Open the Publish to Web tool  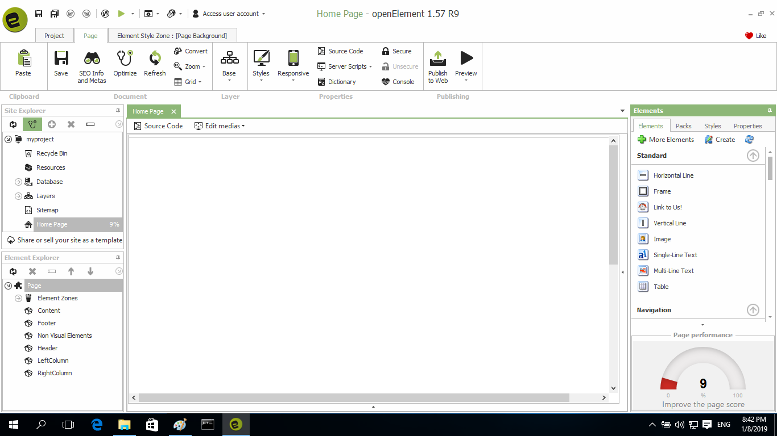[x=437, y=58]
